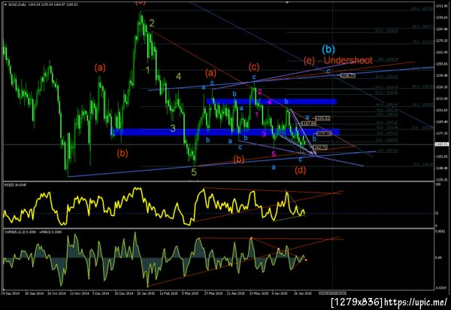Select the orange (c) wave label

tap(254, 67)
